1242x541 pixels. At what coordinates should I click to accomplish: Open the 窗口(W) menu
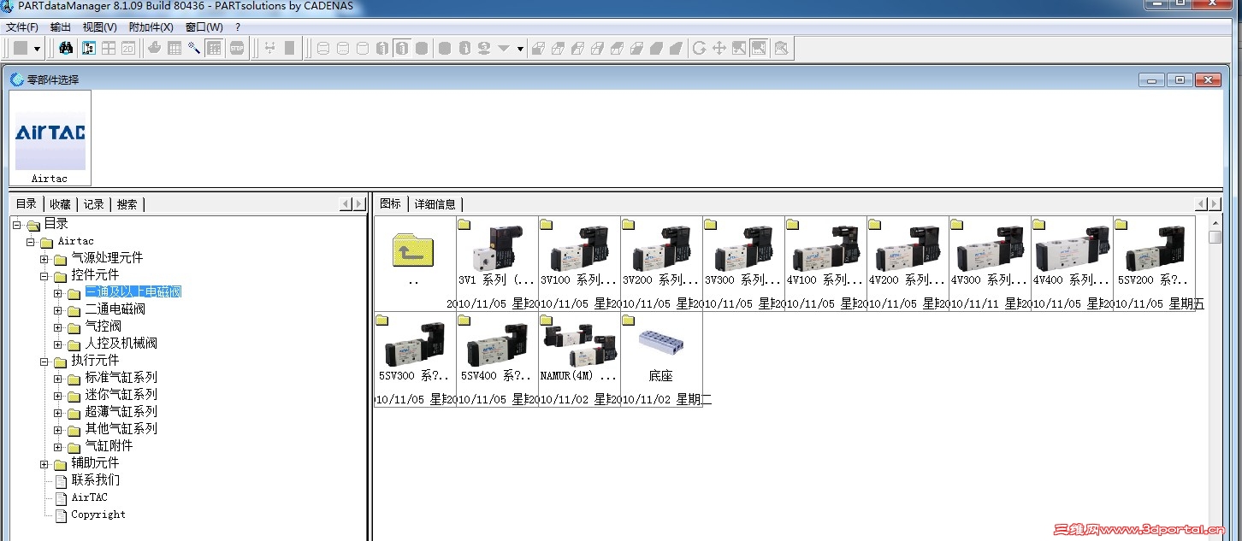point(204,27)
